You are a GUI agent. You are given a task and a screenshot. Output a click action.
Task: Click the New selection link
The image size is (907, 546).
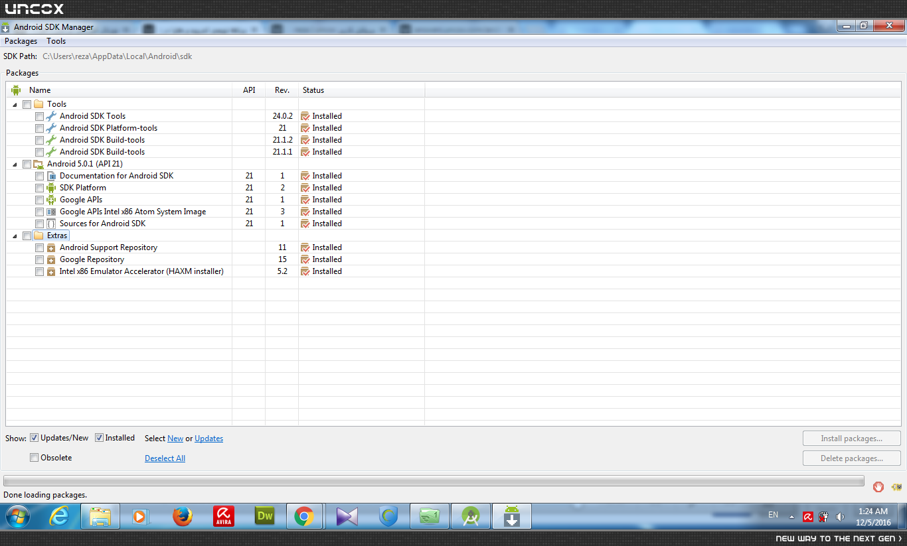point(175,439)
